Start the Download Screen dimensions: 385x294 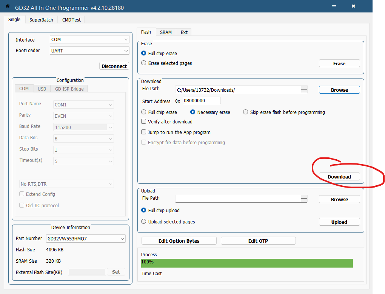(339, 177)
